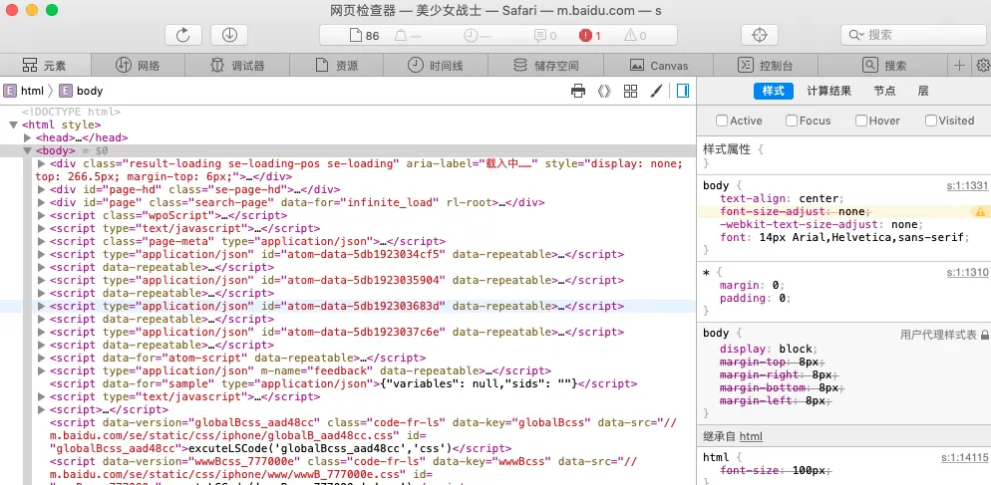The height and width of the screenshot is (485, 991).
Task: Expand the atom-script script element
Action: pyautogui.click(x=42, y=359)
